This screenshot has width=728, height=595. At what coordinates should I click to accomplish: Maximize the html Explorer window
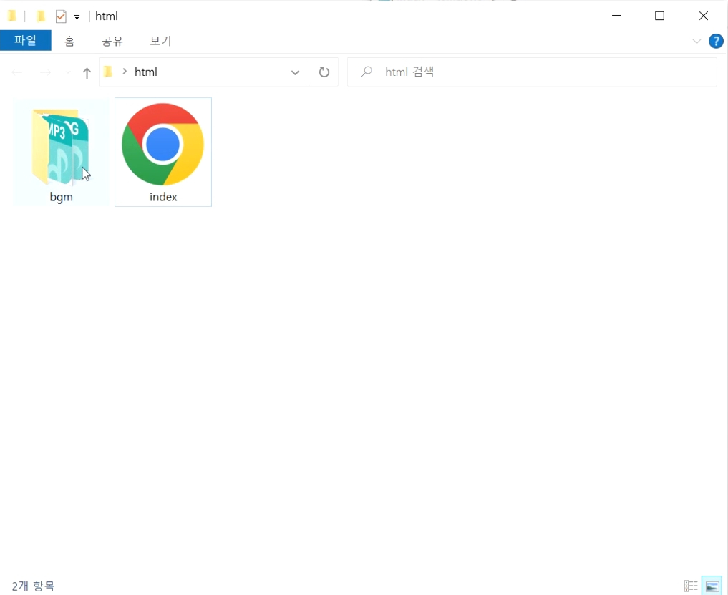click(660, 16)
